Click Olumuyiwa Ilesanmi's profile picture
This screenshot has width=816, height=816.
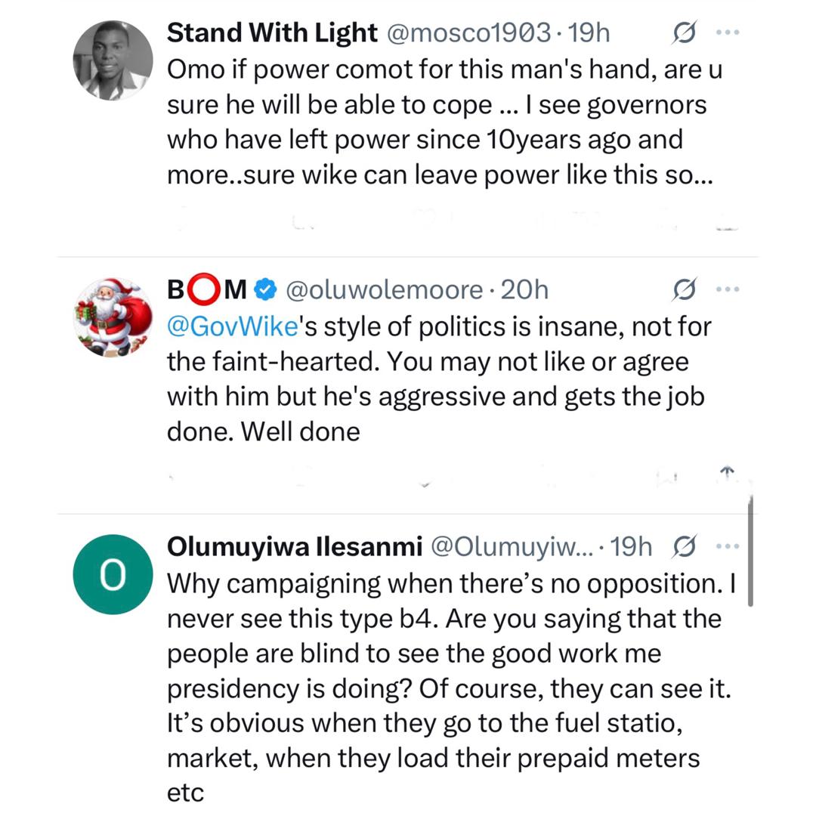pos(113,574)
